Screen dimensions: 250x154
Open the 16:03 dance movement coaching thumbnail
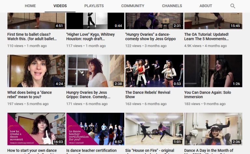(36, 129)
